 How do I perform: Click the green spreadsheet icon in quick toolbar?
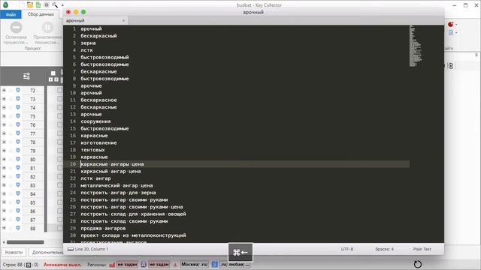click(x=38, y=4)
